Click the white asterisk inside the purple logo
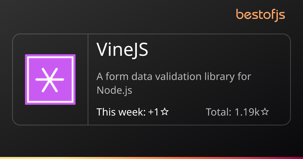Image resolution: width=303 pixels, height=159 pixels. pos(50,79)
